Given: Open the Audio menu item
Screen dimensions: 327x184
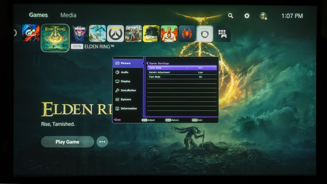Looking at the screenshot, I should pyautogui.click(x=128, y=72).
